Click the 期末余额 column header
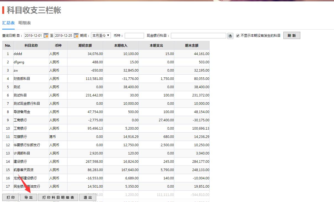 tap(192, 45)
